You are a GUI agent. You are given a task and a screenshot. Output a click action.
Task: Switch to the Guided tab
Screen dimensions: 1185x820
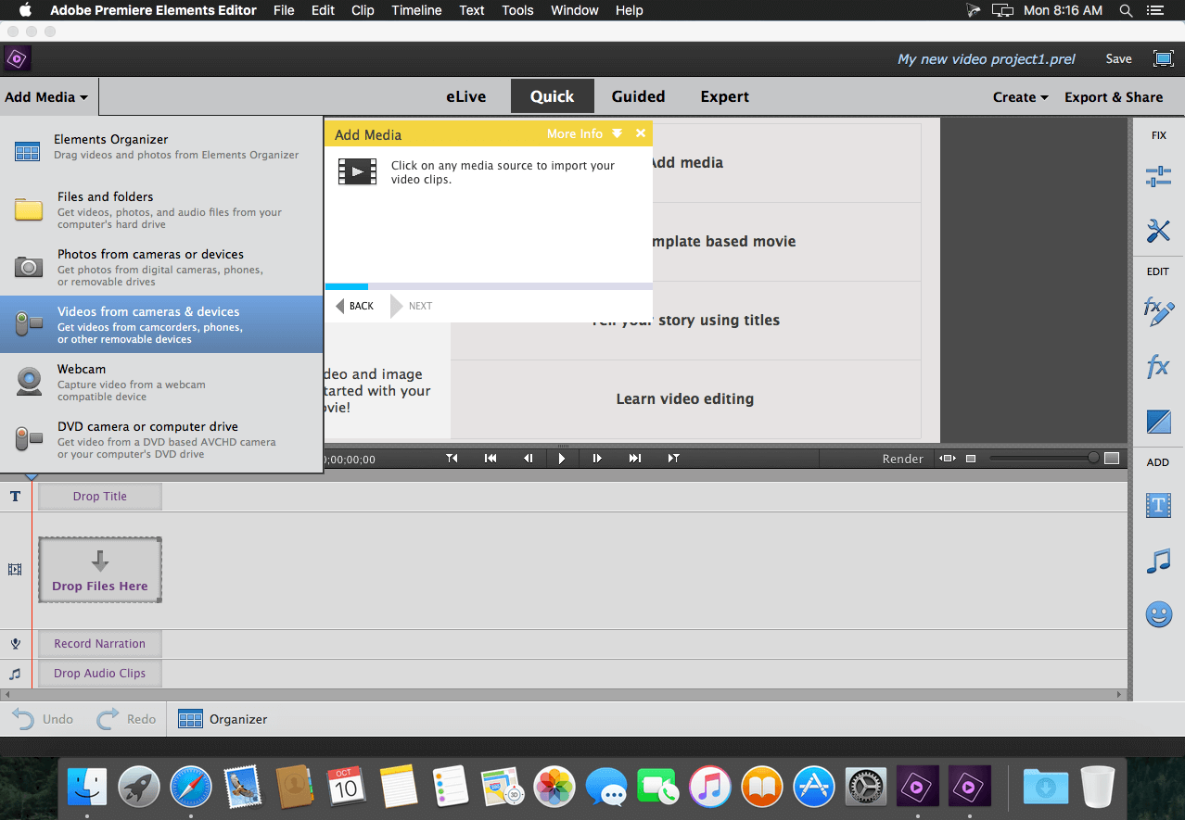pos(638,96)
